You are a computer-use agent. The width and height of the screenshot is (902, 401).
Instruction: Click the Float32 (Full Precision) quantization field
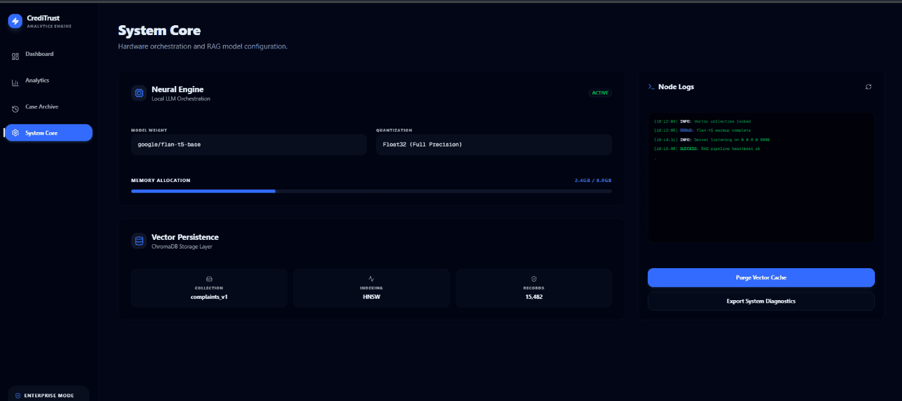pos(494,145)
